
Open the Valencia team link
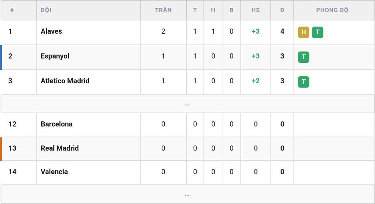[54, 171]
